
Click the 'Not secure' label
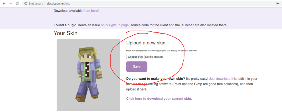point(36,4)
